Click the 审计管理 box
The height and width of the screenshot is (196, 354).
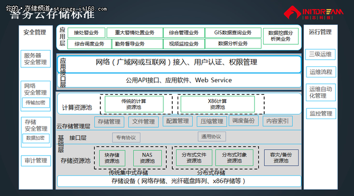click(36, 161)
